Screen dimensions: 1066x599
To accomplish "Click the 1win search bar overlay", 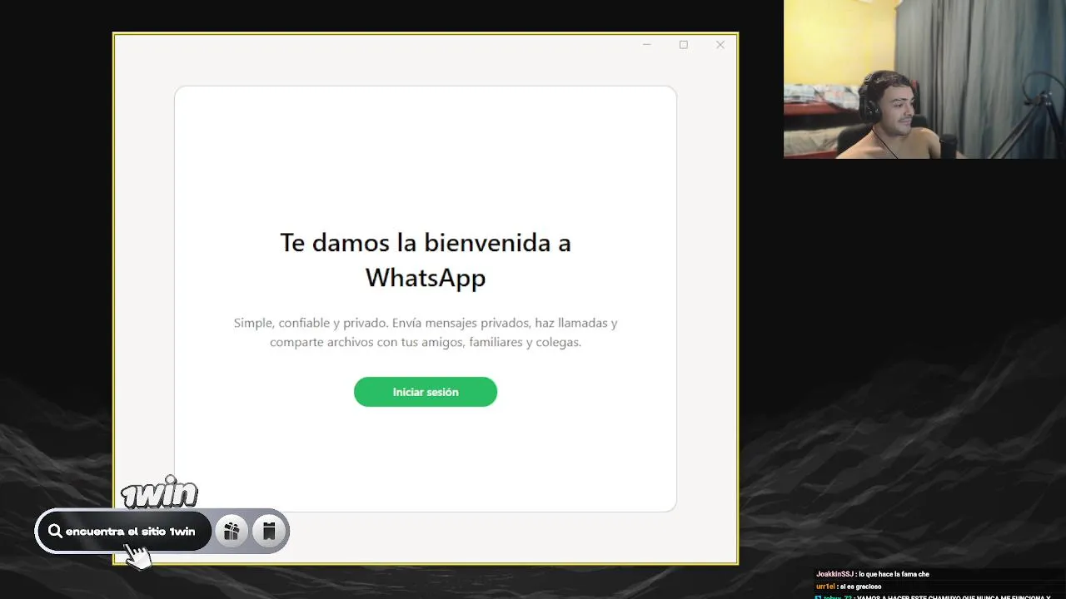I will click(x=123, y=531).
